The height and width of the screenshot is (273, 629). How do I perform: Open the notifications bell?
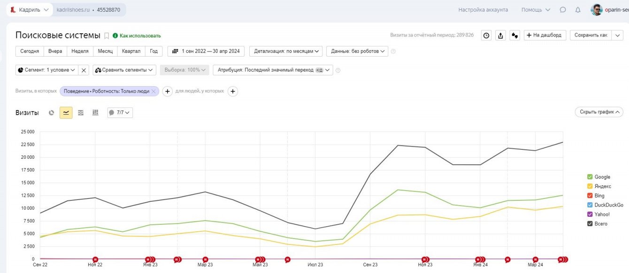tap(578, 10)
